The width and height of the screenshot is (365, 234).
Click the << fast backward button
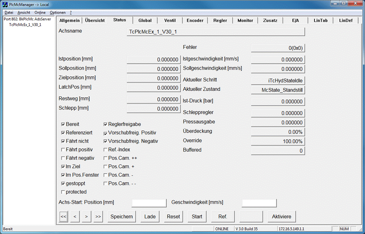coord(63,217)
